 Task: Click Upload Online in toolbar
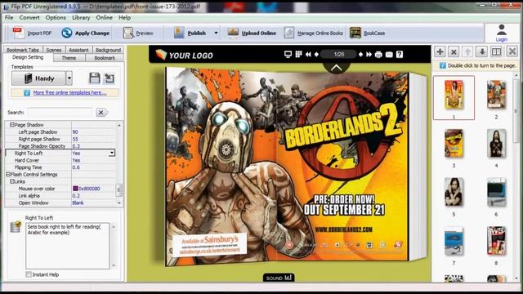(252, 33)
